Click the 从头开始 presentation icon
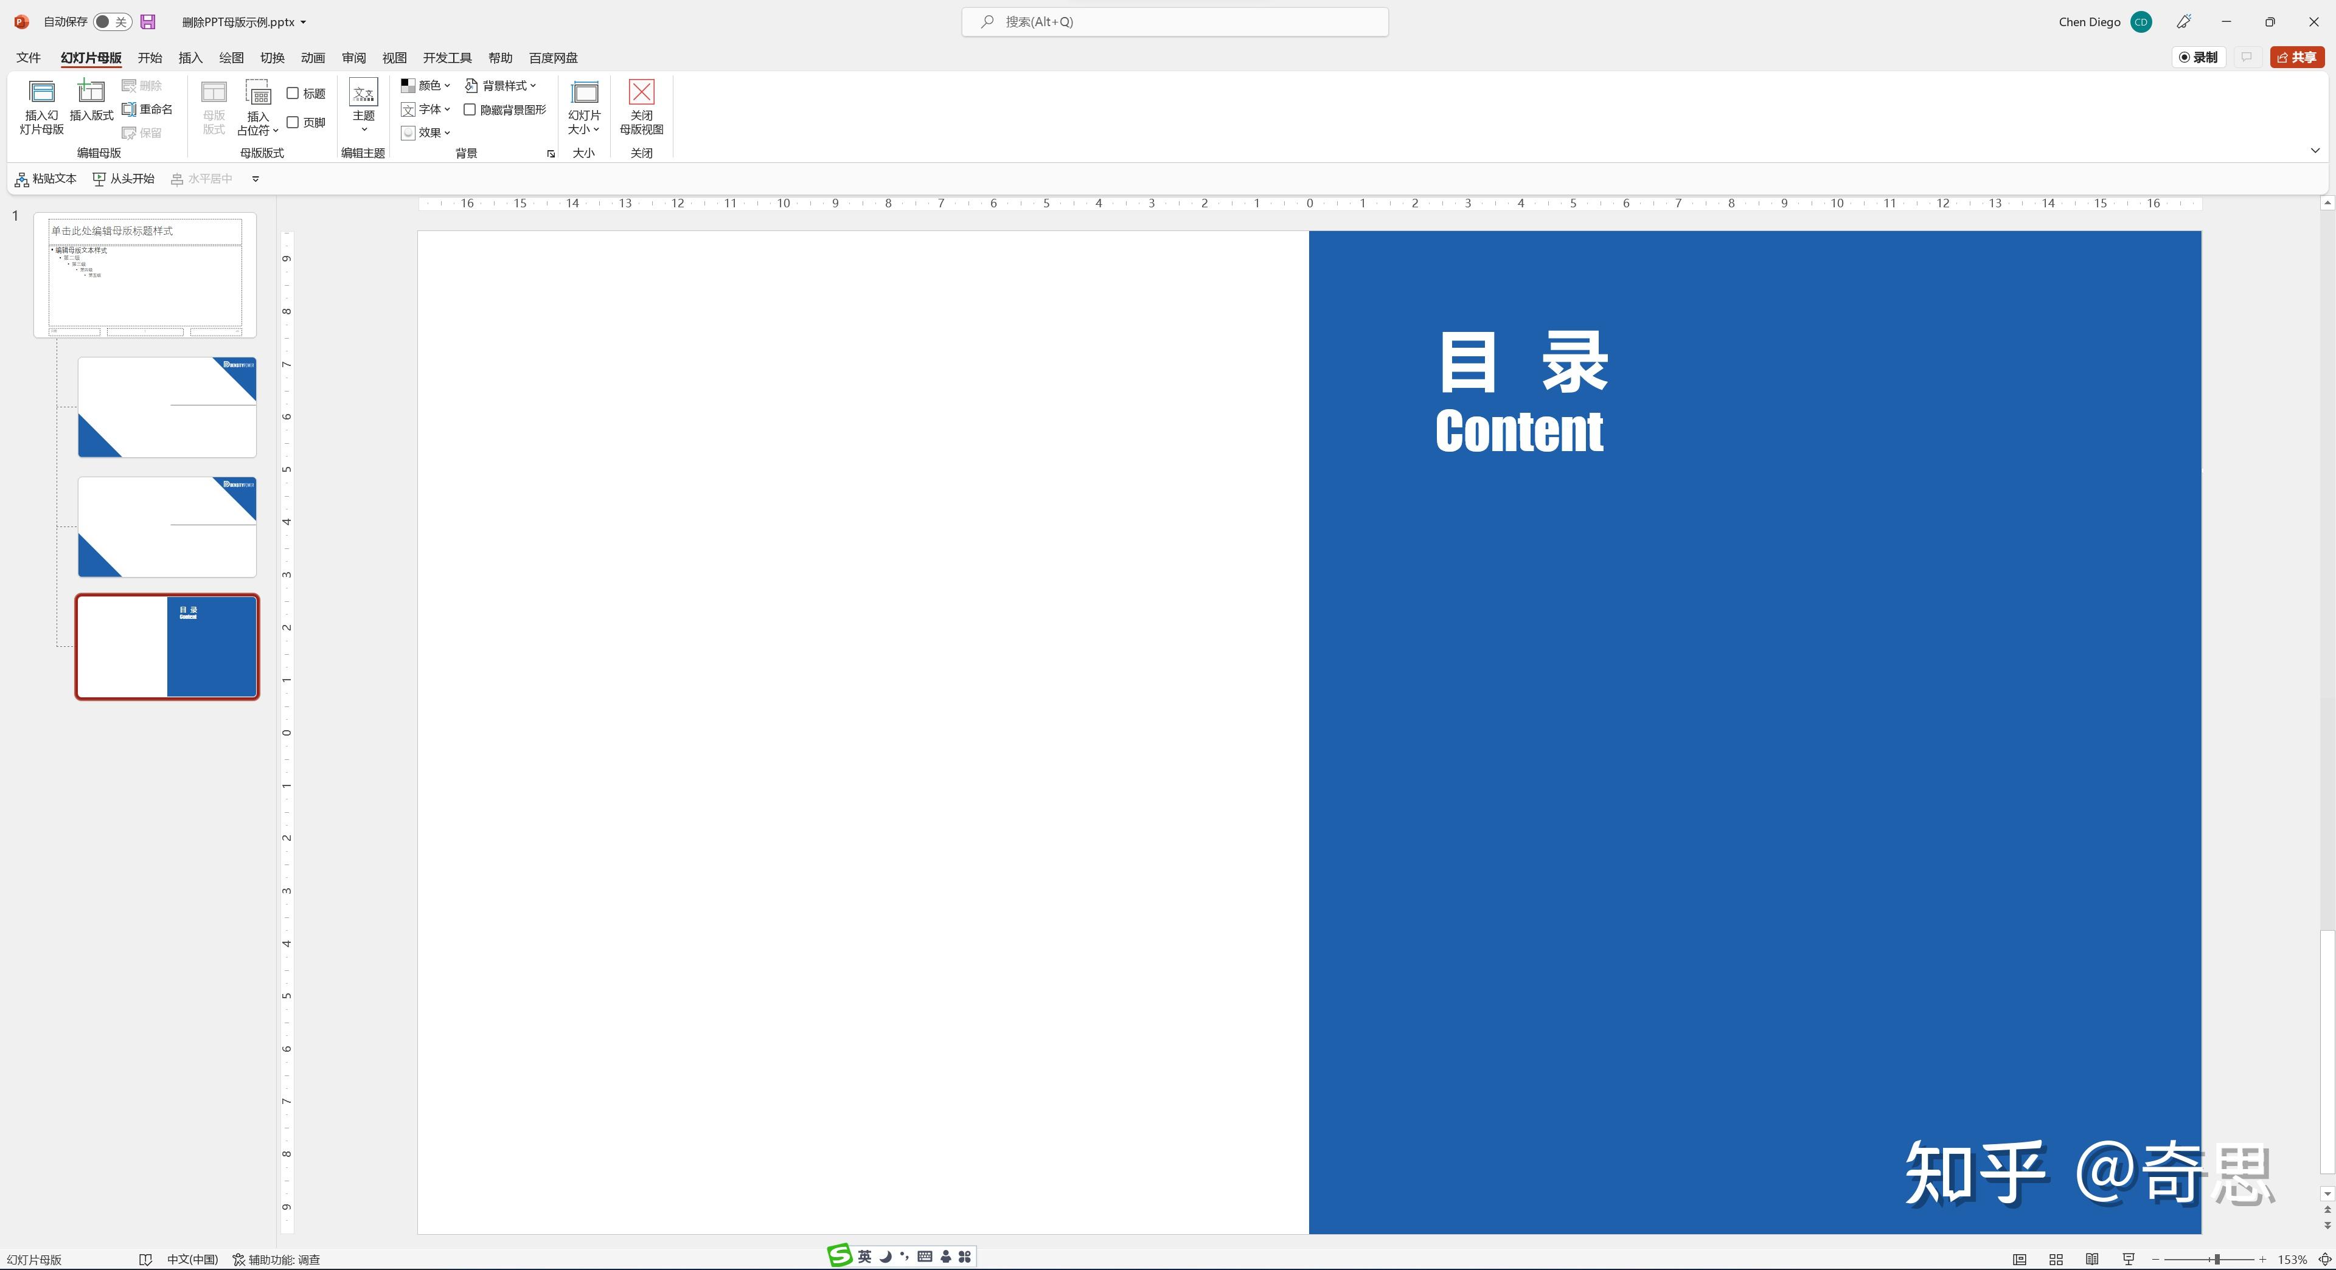The width and height of the screenshot is (2336, 1270). coord(124,179)
